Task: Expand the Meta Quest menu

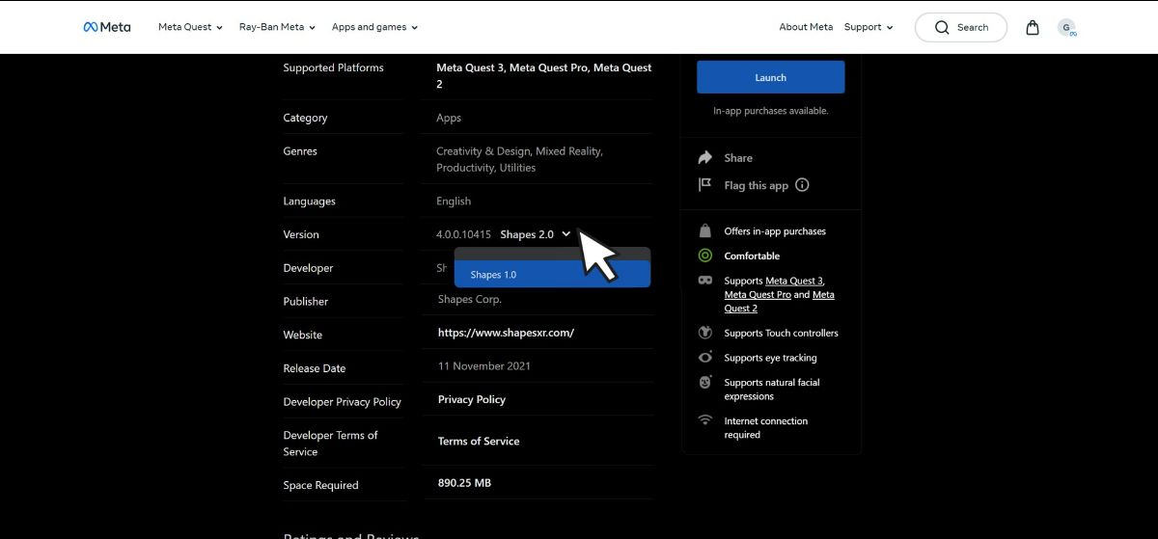Action: 190,27
